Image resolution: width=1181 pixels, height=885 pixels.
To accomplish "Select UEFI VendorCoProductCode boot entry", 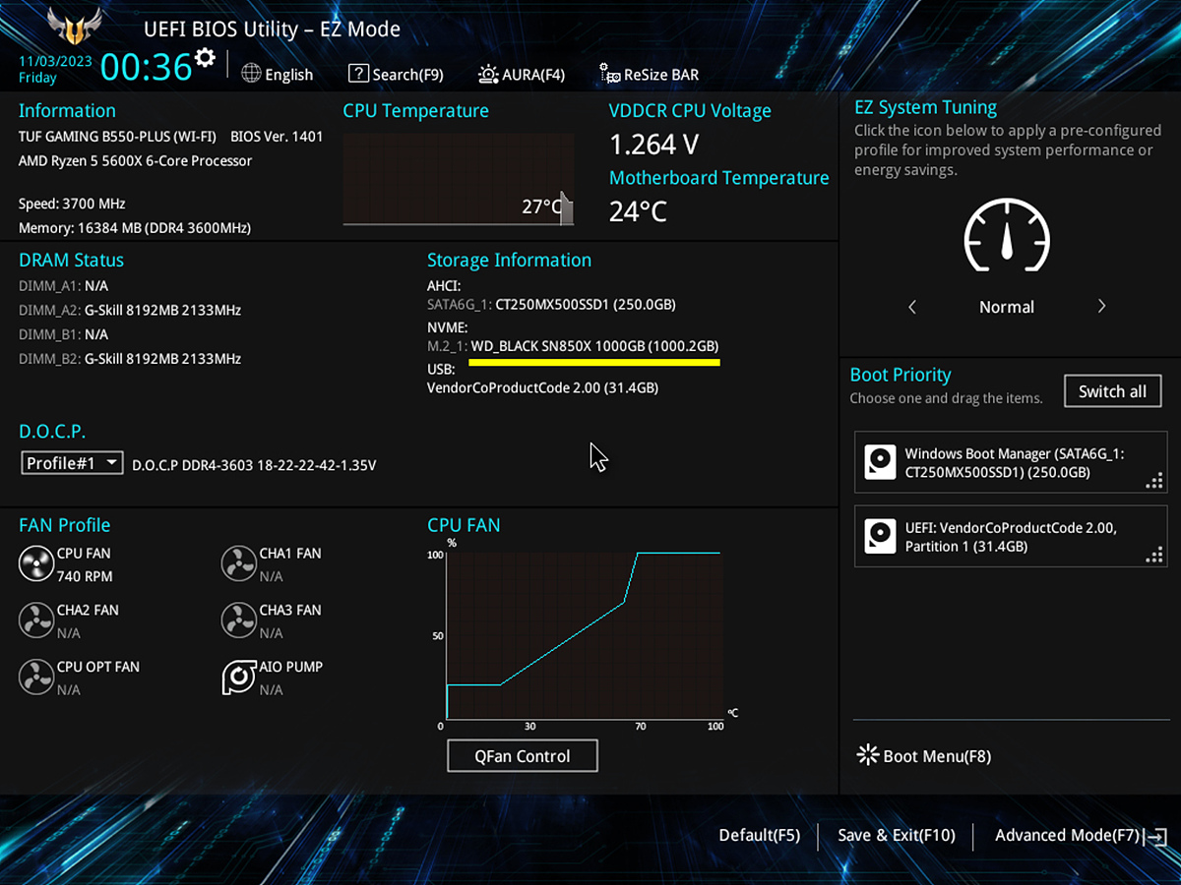I will pyautogui.click(x=1011, y=536).
